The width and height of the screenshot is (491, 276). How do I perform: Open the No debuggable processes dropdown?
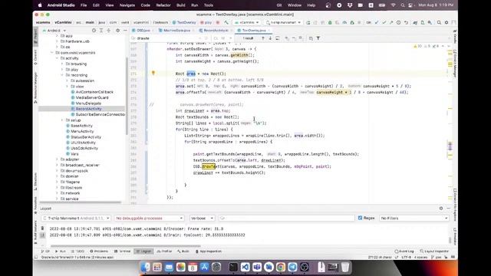[x=150, y=218]
